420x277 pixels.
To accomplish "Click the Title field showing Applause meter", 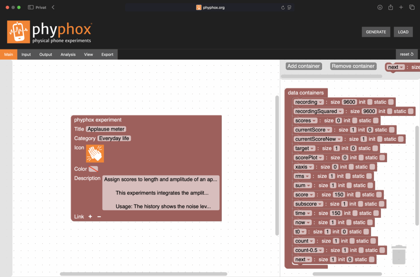I will (105, 129).
